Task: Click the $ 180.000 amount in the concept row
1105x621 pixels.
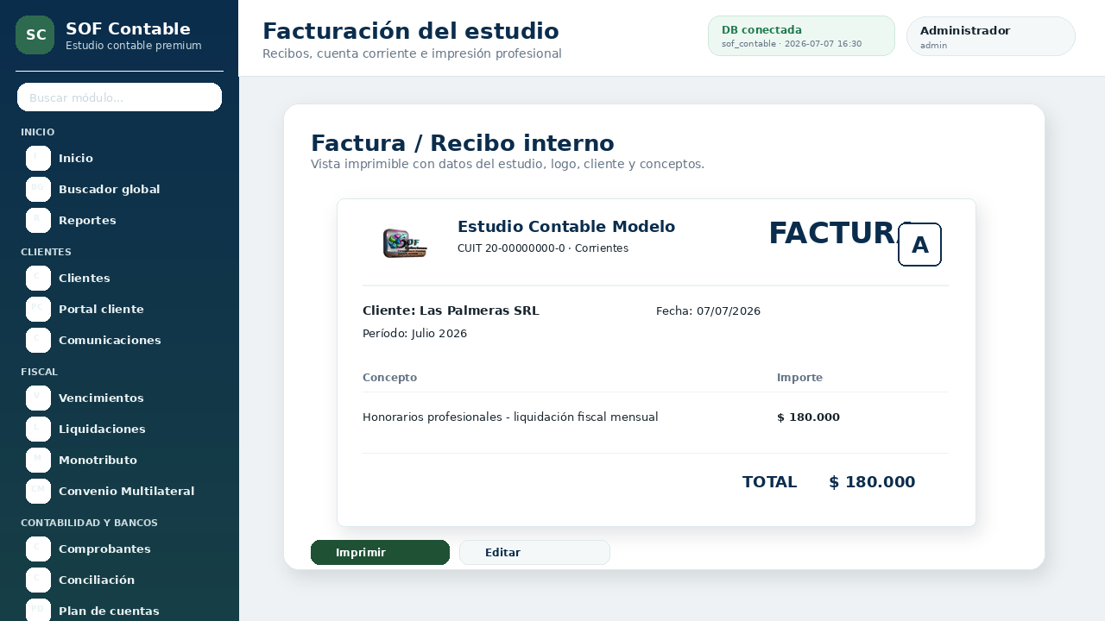Action: 808,417
